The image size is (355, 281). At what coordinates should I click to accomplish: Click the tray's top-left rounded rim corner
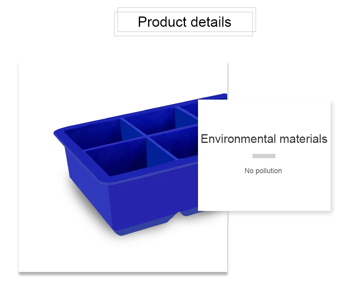tap(59, 132)
